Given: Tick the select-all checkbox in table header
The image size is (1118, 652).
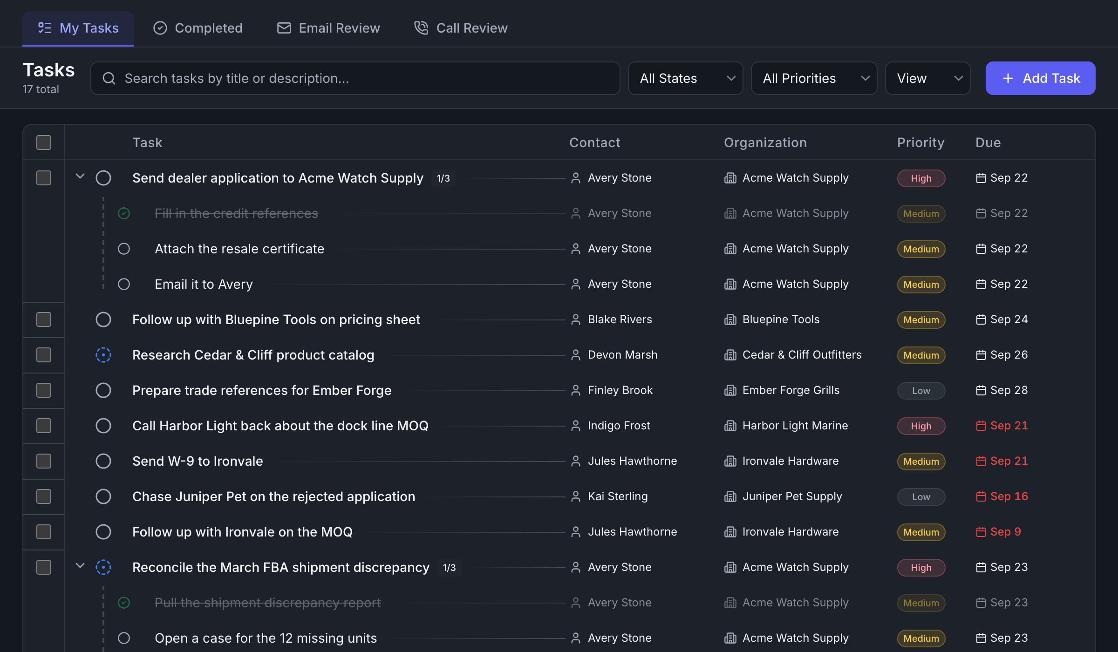Looking at the screenshot, I should point(44,143).
